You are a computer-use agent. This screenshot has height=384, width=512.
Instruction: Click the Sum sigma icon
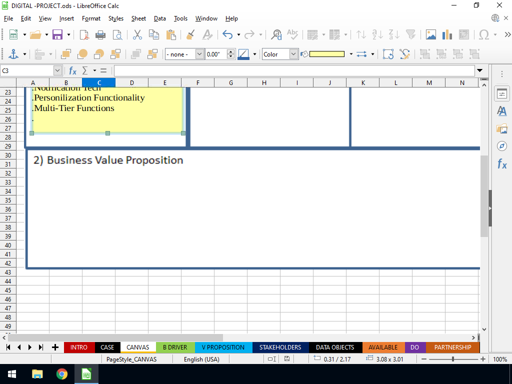85,70
